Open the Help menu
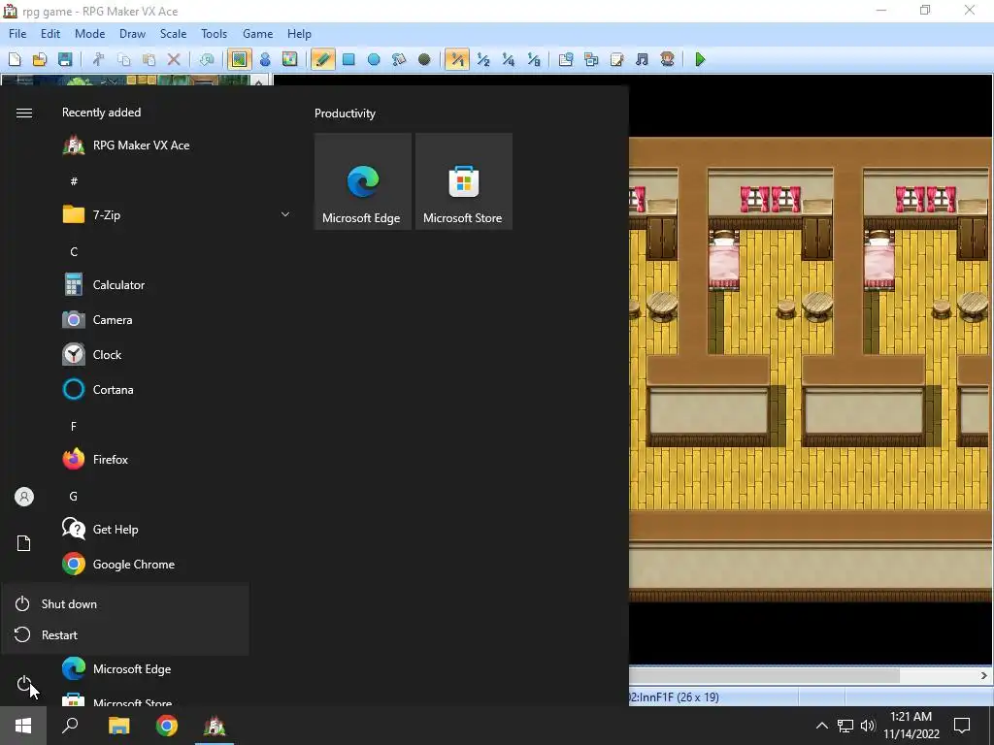Screen dimensions: 994x745 pyautogui.click(x=299, y=34)
